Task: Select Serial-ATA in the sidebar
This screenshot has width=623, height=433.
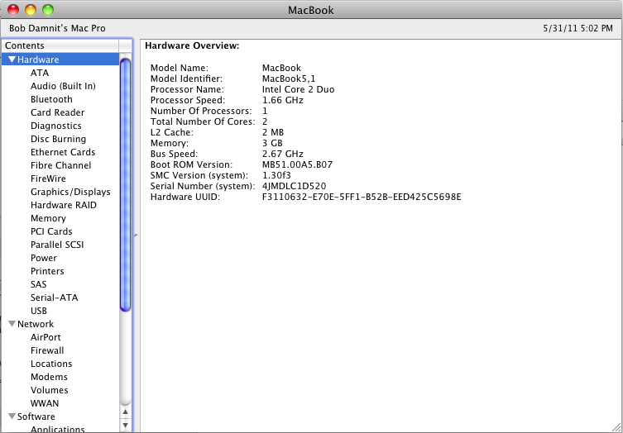Action: [54, 297]
